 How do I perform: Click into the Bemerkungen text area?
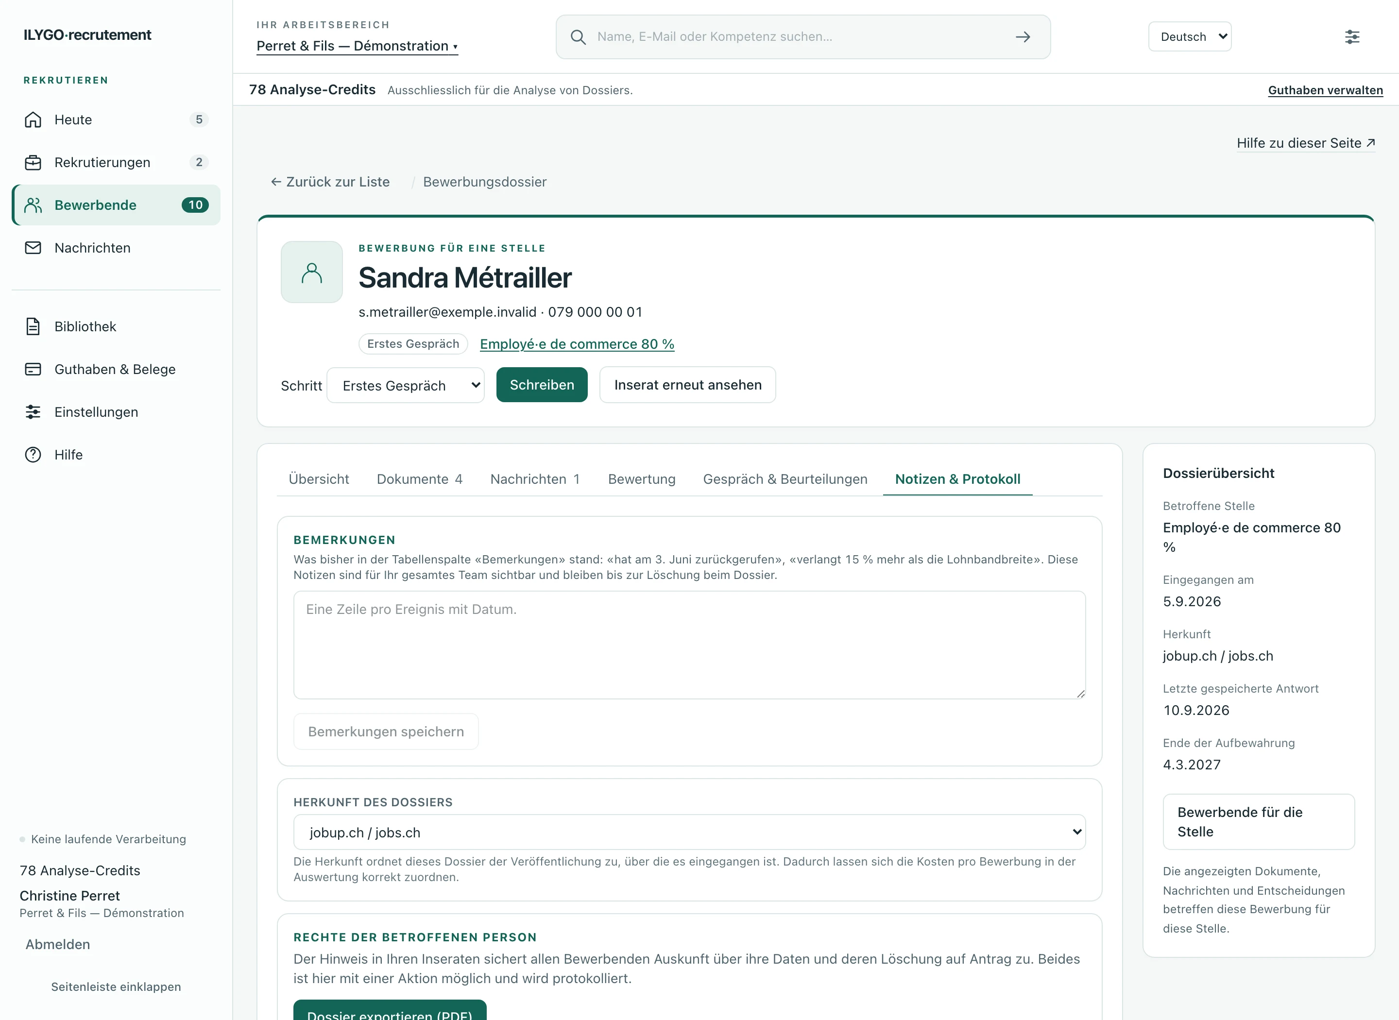coord(690,645)
